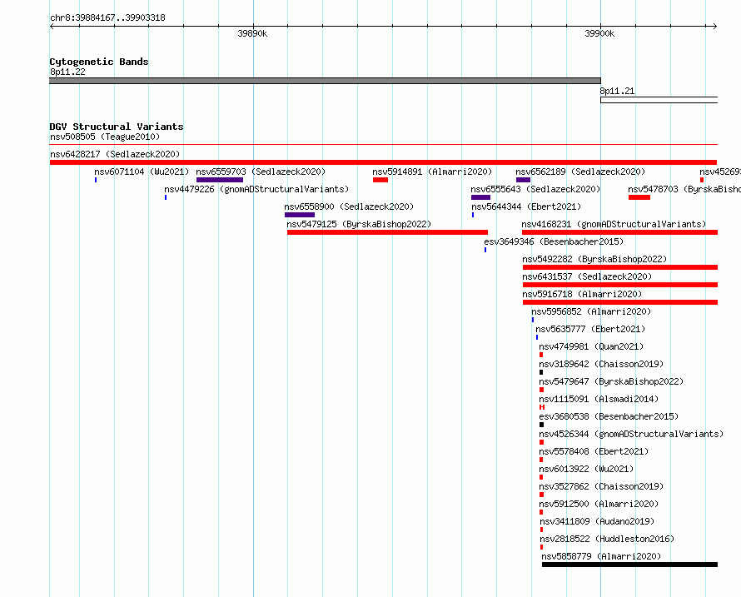Open the nsv6555643 (Sedlazeck2020) label
This screenshot has width=741, height=597.
[535, 189]
